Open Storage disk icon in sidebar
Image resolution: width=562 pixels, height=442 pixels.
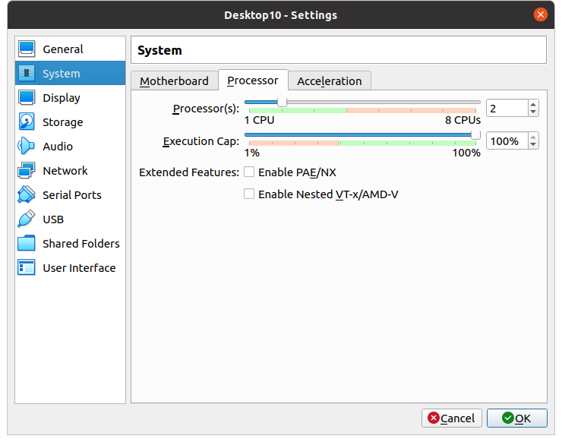pyautogui.click(x=27, y=122)
